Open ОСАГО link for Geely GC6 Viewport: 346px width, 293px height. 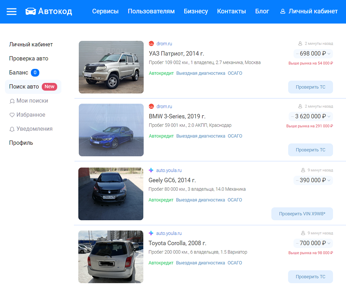tap(235, 200)
